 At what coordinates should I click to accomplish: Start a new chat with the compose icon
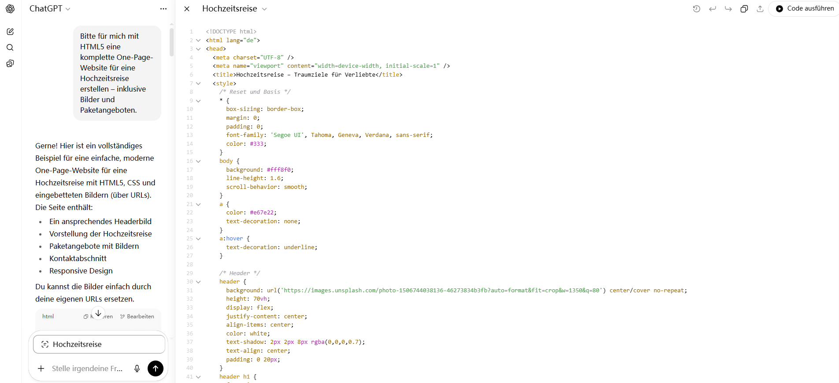(10, 32)
